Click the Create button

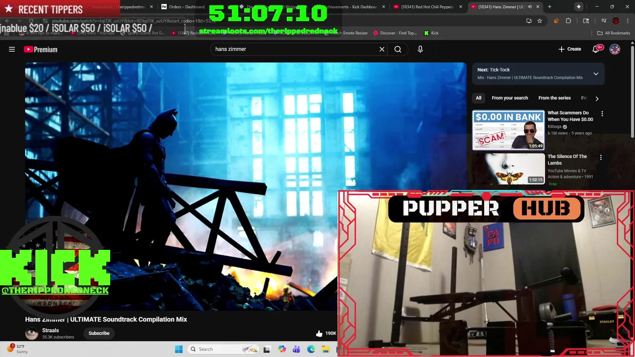[570, 49]
